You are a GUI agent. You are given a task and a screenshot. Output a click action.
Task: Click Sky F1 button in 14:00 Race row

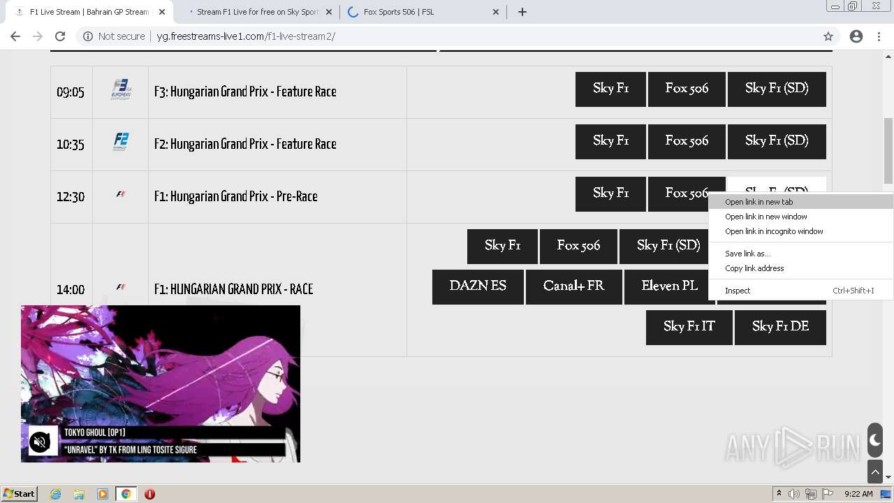[502, 246]
